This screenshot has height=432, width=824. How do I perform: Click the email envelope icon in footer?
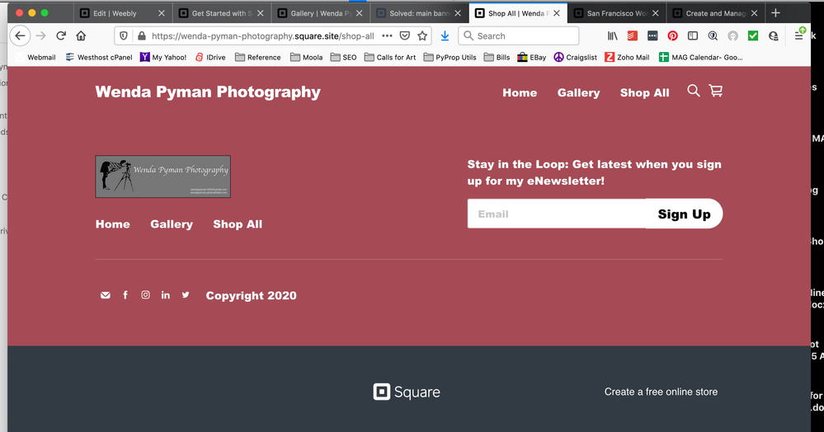[106, 295]
